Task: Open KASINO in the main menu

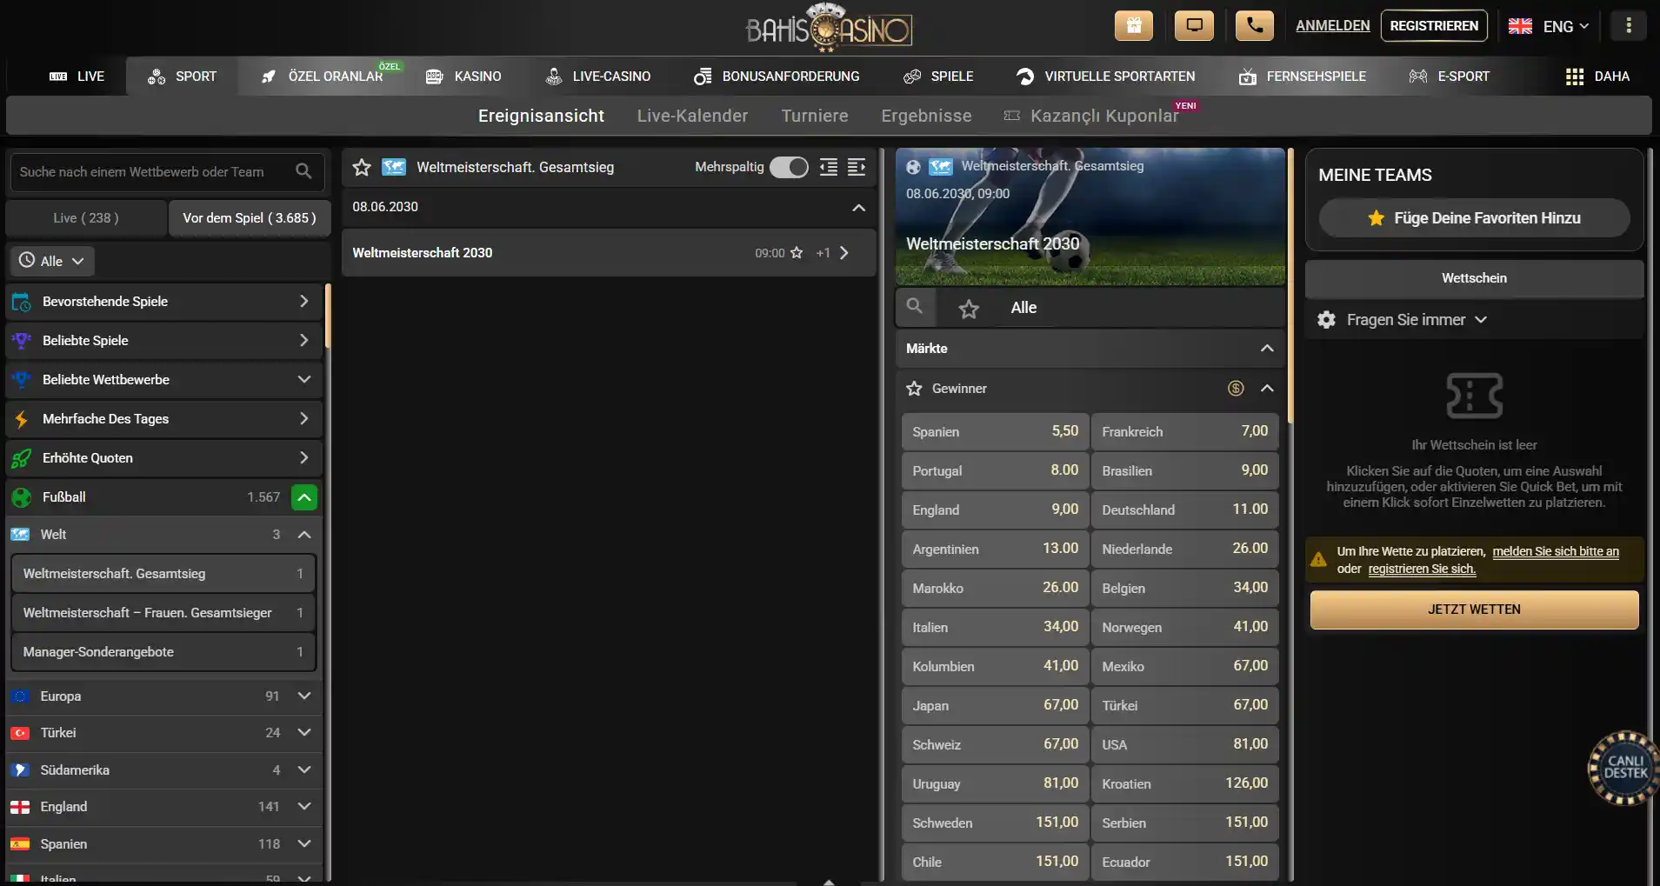Action: tap(463, 77)
